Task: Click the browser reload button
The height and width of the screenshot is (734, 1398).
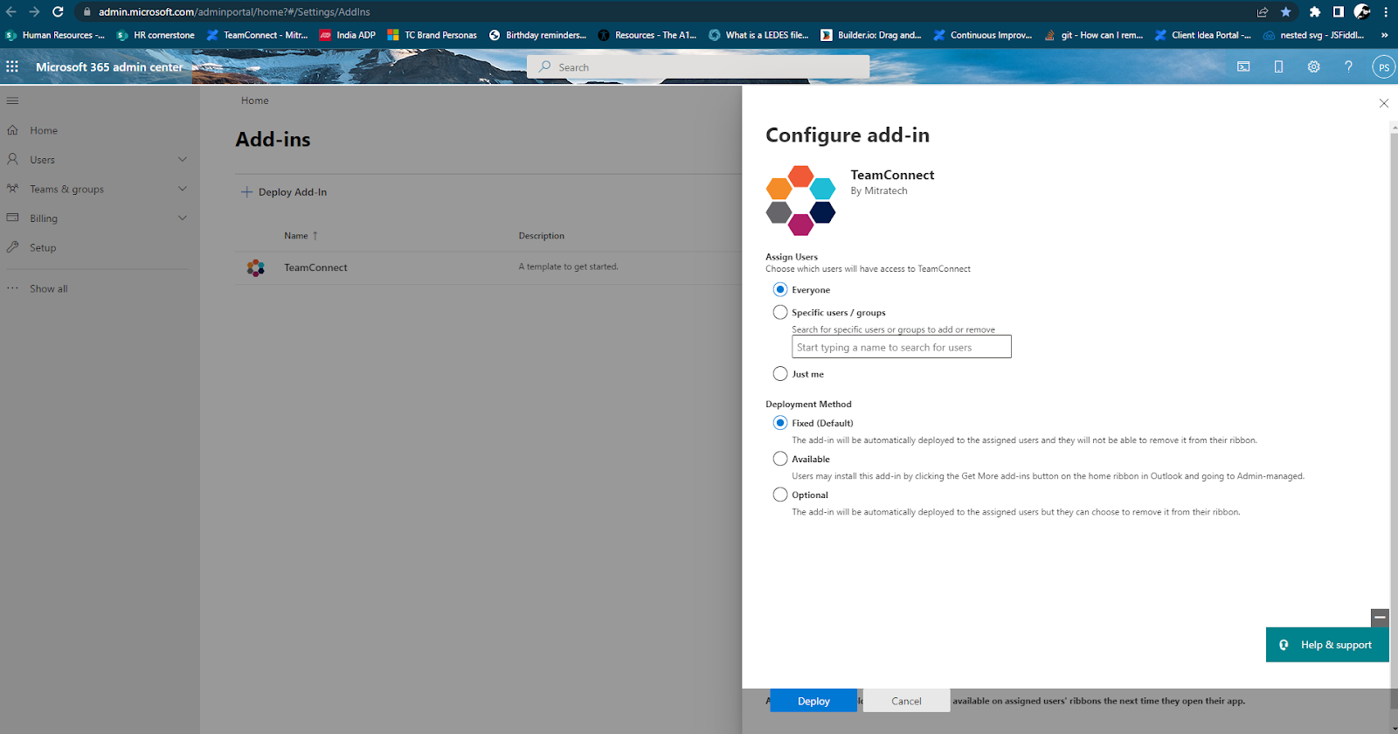Action: 58,11
